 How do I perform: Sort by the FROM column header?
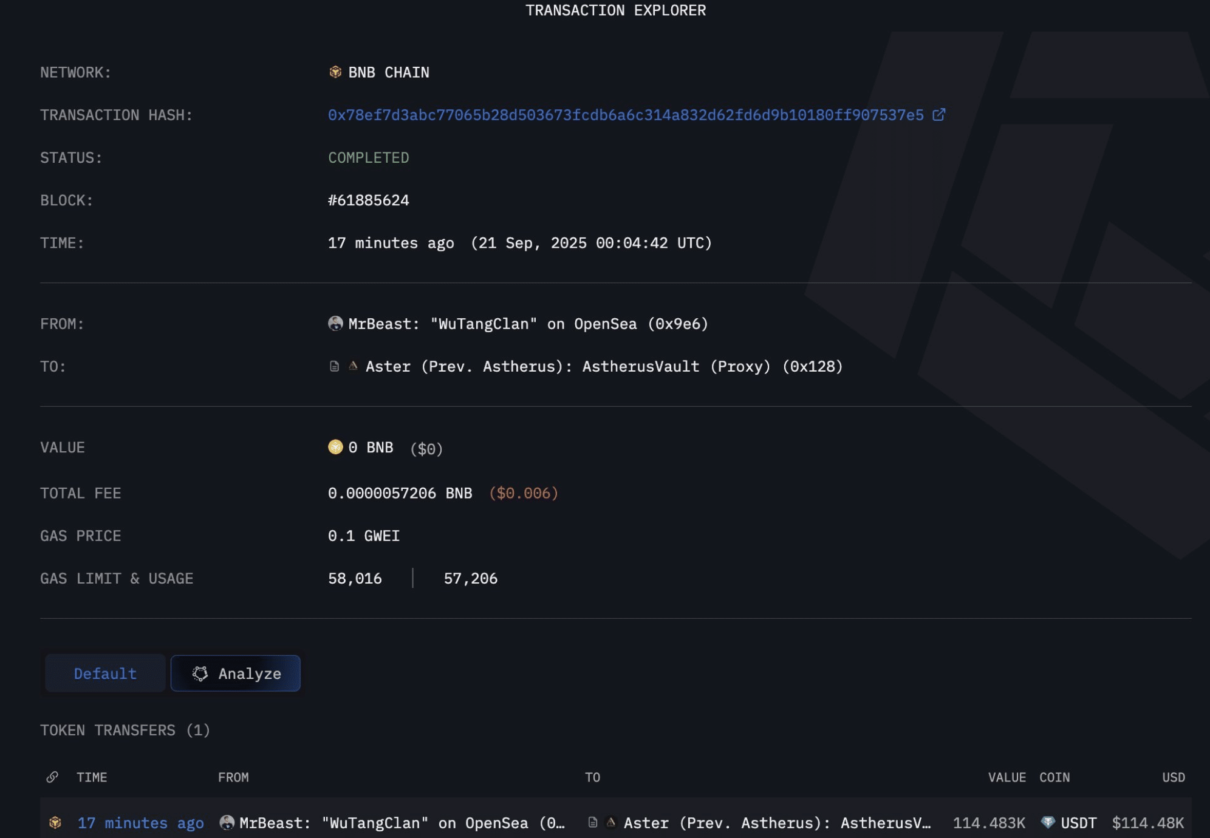pos(233,777)
